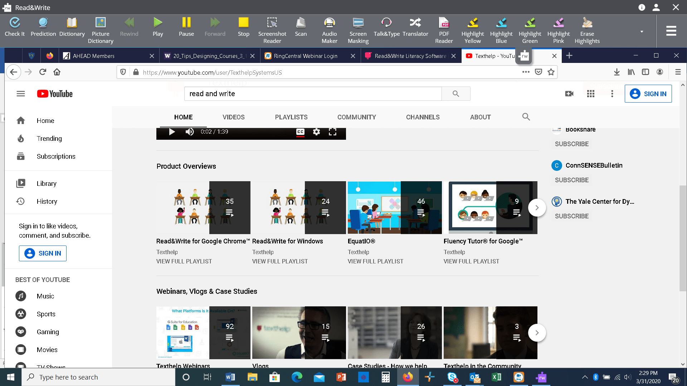Toggle the YouTube guide sidebar menu

pyautogui.click(x=21, y=94)
